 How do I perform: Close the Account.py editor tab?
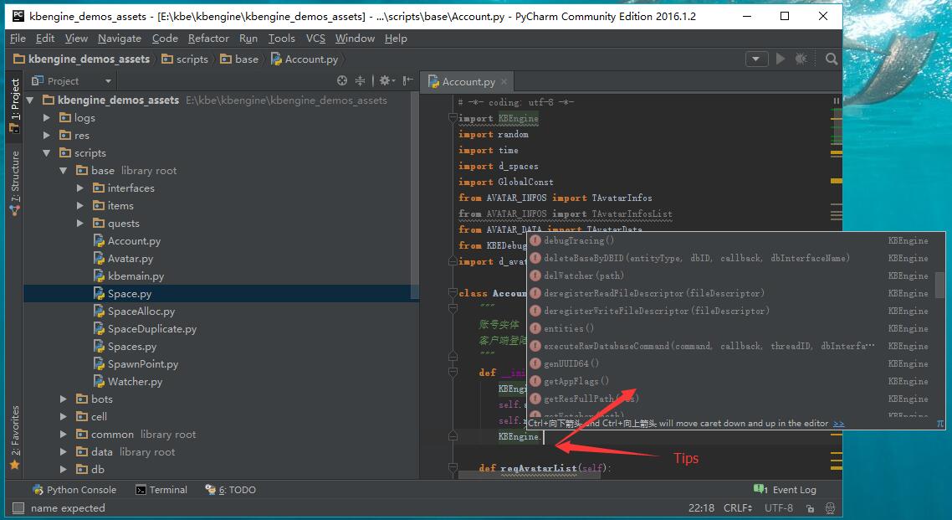point(504,81)
